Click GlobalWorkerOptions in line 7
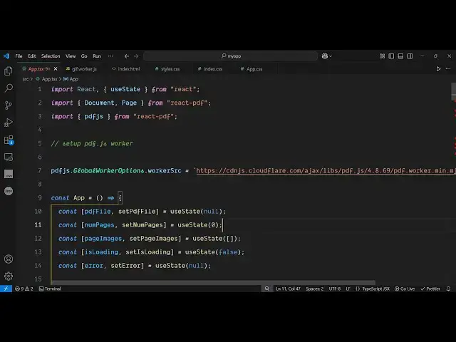 point(109,171)
